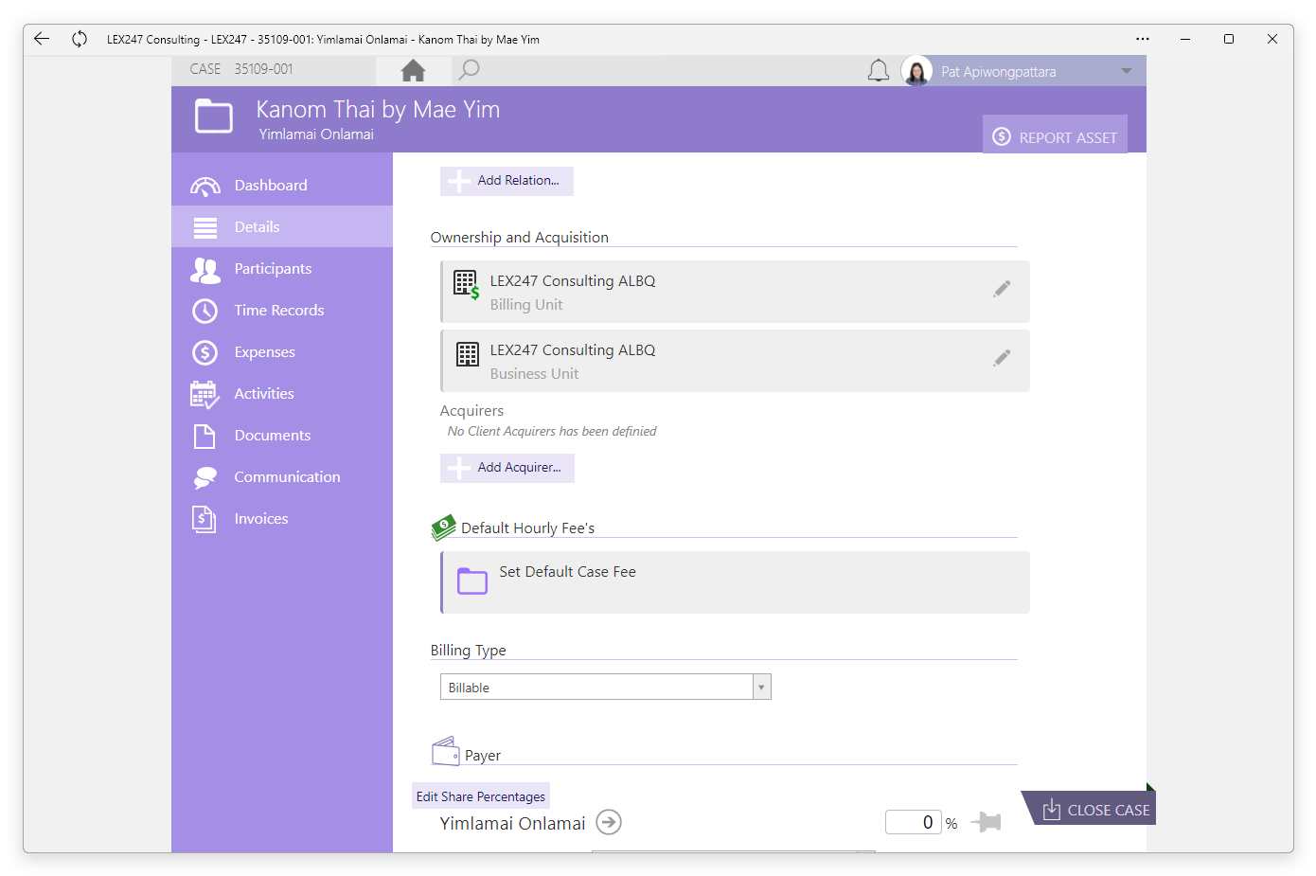Open the Dashboard section
The width and height of the screenshot is (1316, 876).
[282, 186]
